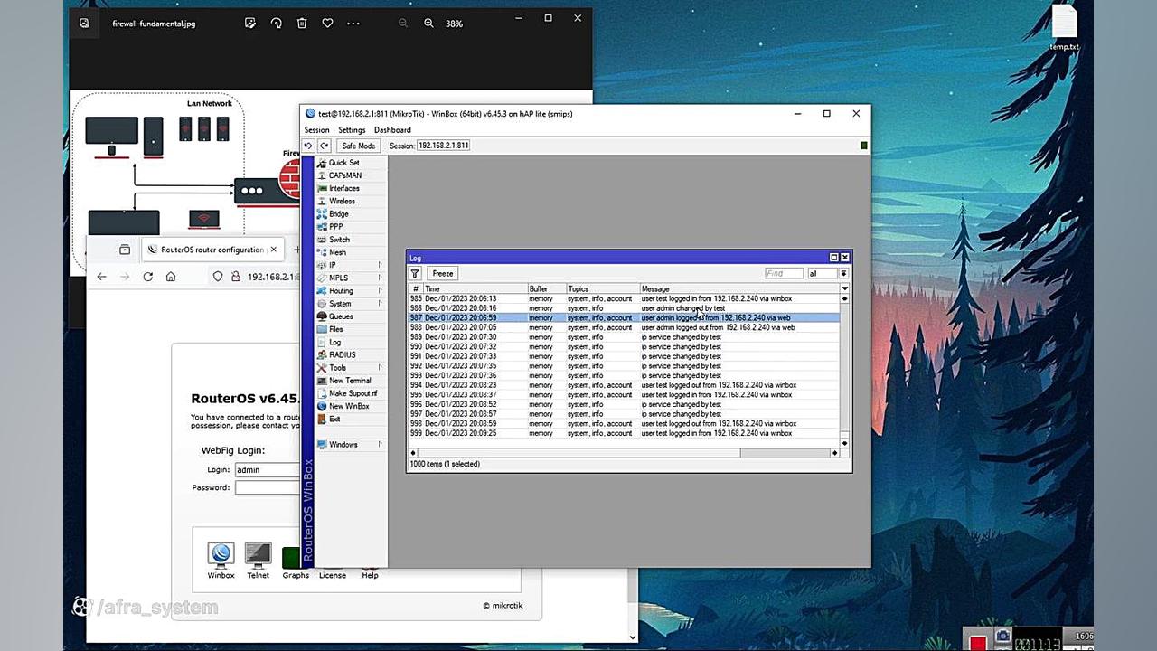The width and height of the screenshot is (1157, 651).
Task: Click browser back arrow
Action: (x=101, y=277)
